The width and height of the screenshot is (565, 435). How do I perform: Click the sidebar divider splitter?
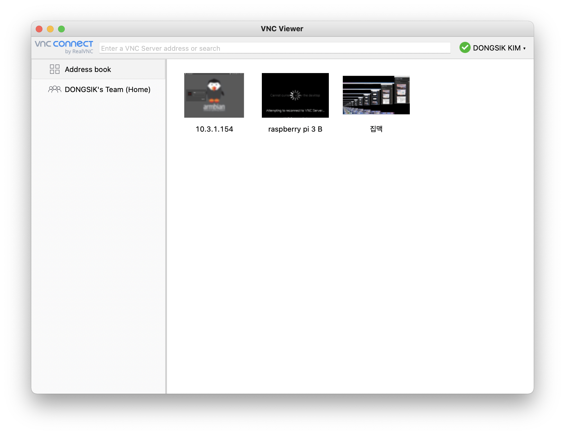(x=166, y=226)
